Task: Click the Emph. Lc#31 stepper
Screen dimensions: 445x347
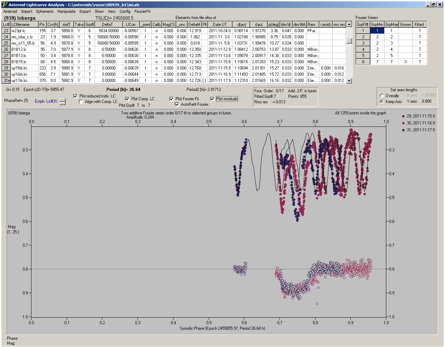Action: 62,102
